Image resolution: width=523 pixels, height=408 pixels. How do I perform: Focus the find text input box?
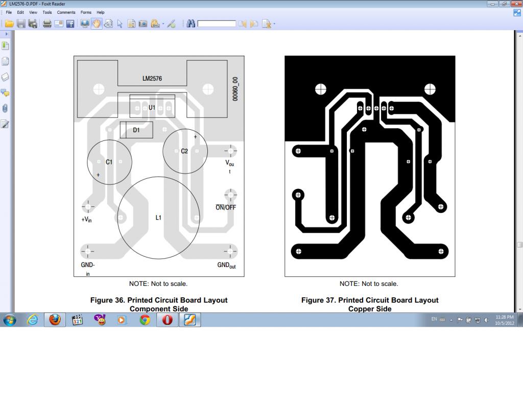[x=217, y=23]
